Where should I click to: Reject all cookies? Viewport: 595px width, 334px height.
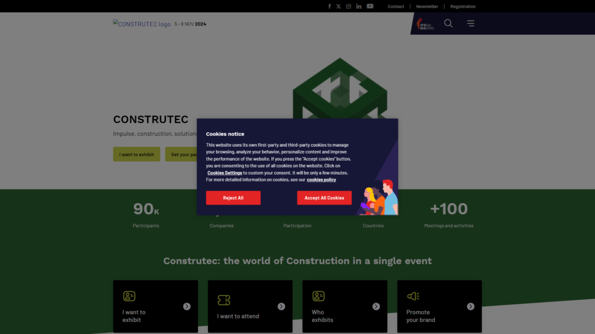tap(233, 198)
